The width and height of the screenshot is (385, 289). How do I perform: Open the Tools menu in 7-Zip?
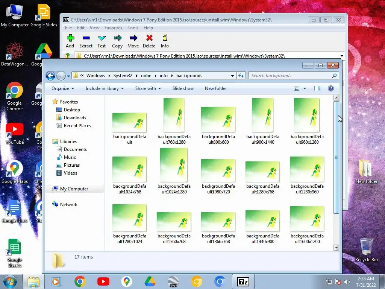[133, 28]
